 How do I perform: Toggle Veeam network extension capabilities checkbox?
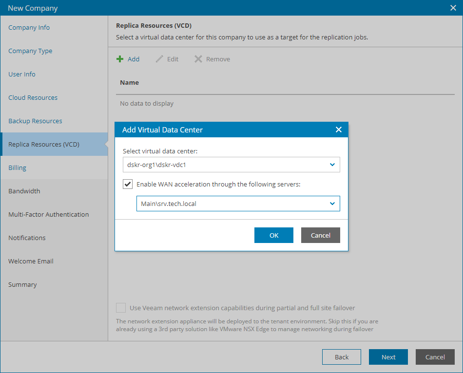click(x=120, y=308)
